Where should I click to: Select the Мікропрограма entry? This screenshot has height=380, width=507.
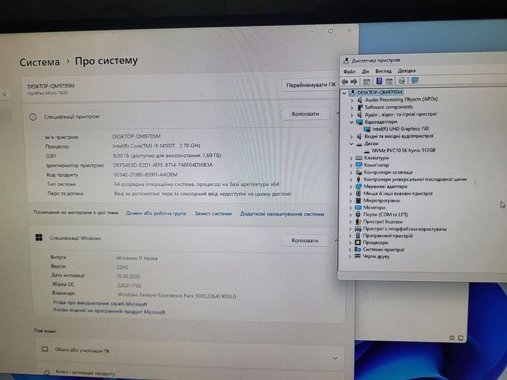382,201
